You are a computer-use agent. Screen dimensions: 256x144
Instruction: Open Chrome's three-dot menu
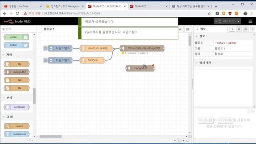click(x=252, y=13)
